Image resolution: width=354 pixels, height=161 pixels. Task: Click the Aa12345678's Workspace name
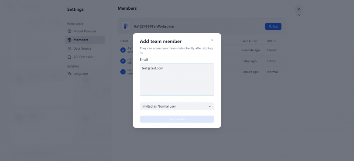(154, 27)
